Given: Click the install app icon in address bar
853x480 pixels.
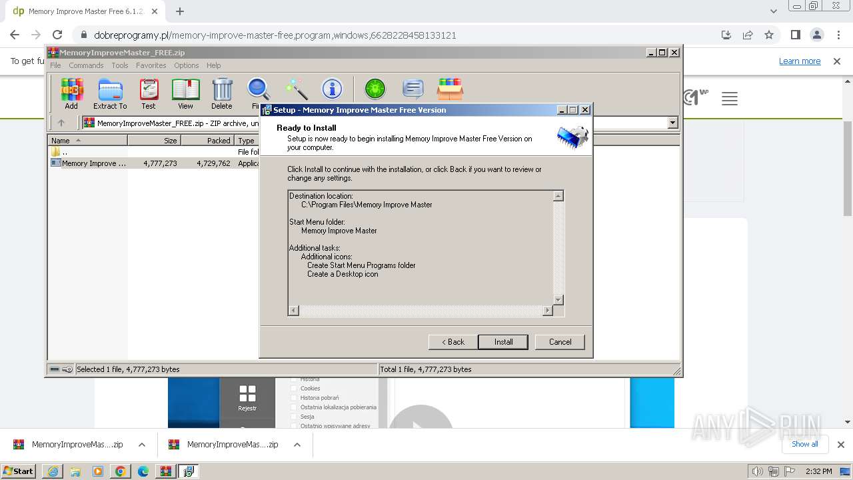Looking at the screenshot, I should (x=726, y=35).
